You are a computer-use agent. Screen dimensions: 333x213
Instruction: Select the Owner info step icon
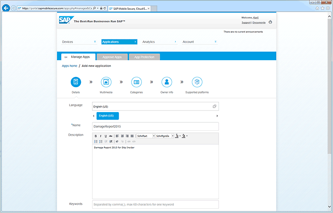click(x=166, y=82)
